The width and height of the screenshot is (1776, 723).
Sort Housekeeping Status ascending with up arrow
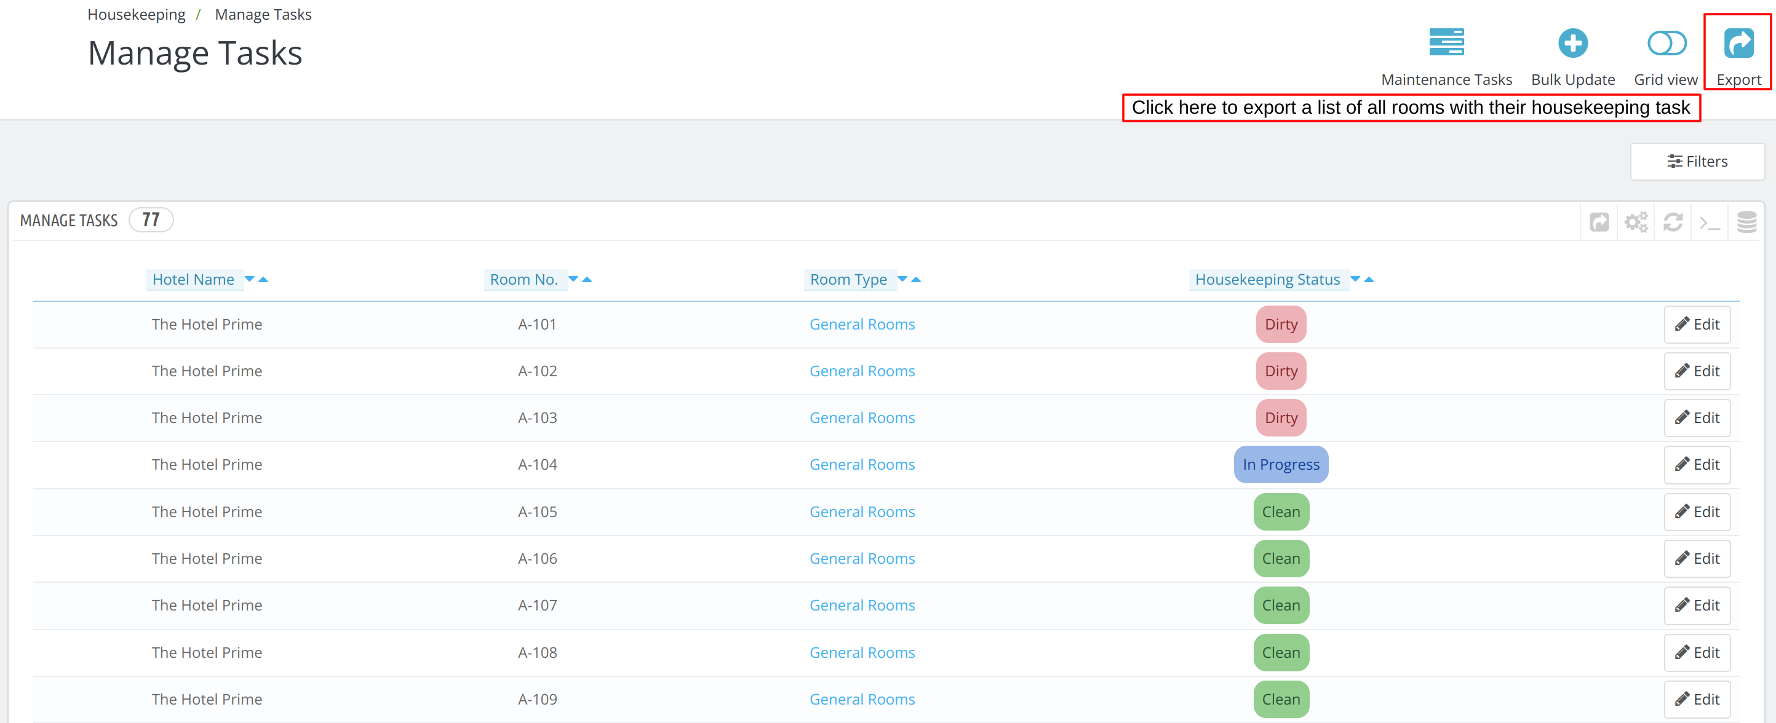tap(1369, 279)
